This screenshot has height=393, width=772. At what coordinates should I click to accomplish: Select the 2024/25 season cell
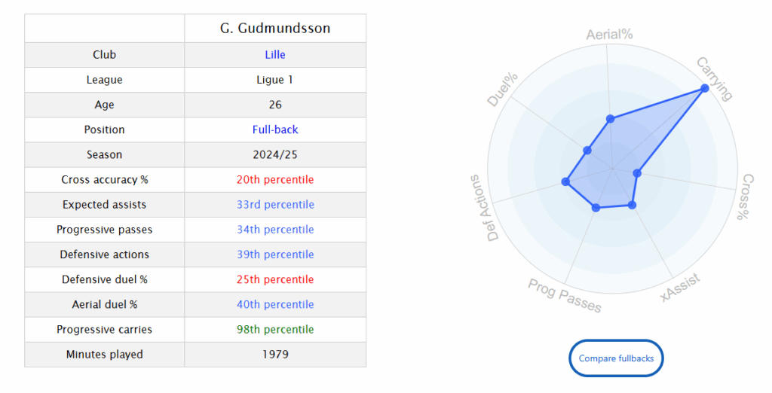pyautogui.click(x=275, y=155)
